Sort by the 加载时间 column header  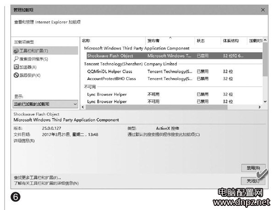[x=255, y=41]
